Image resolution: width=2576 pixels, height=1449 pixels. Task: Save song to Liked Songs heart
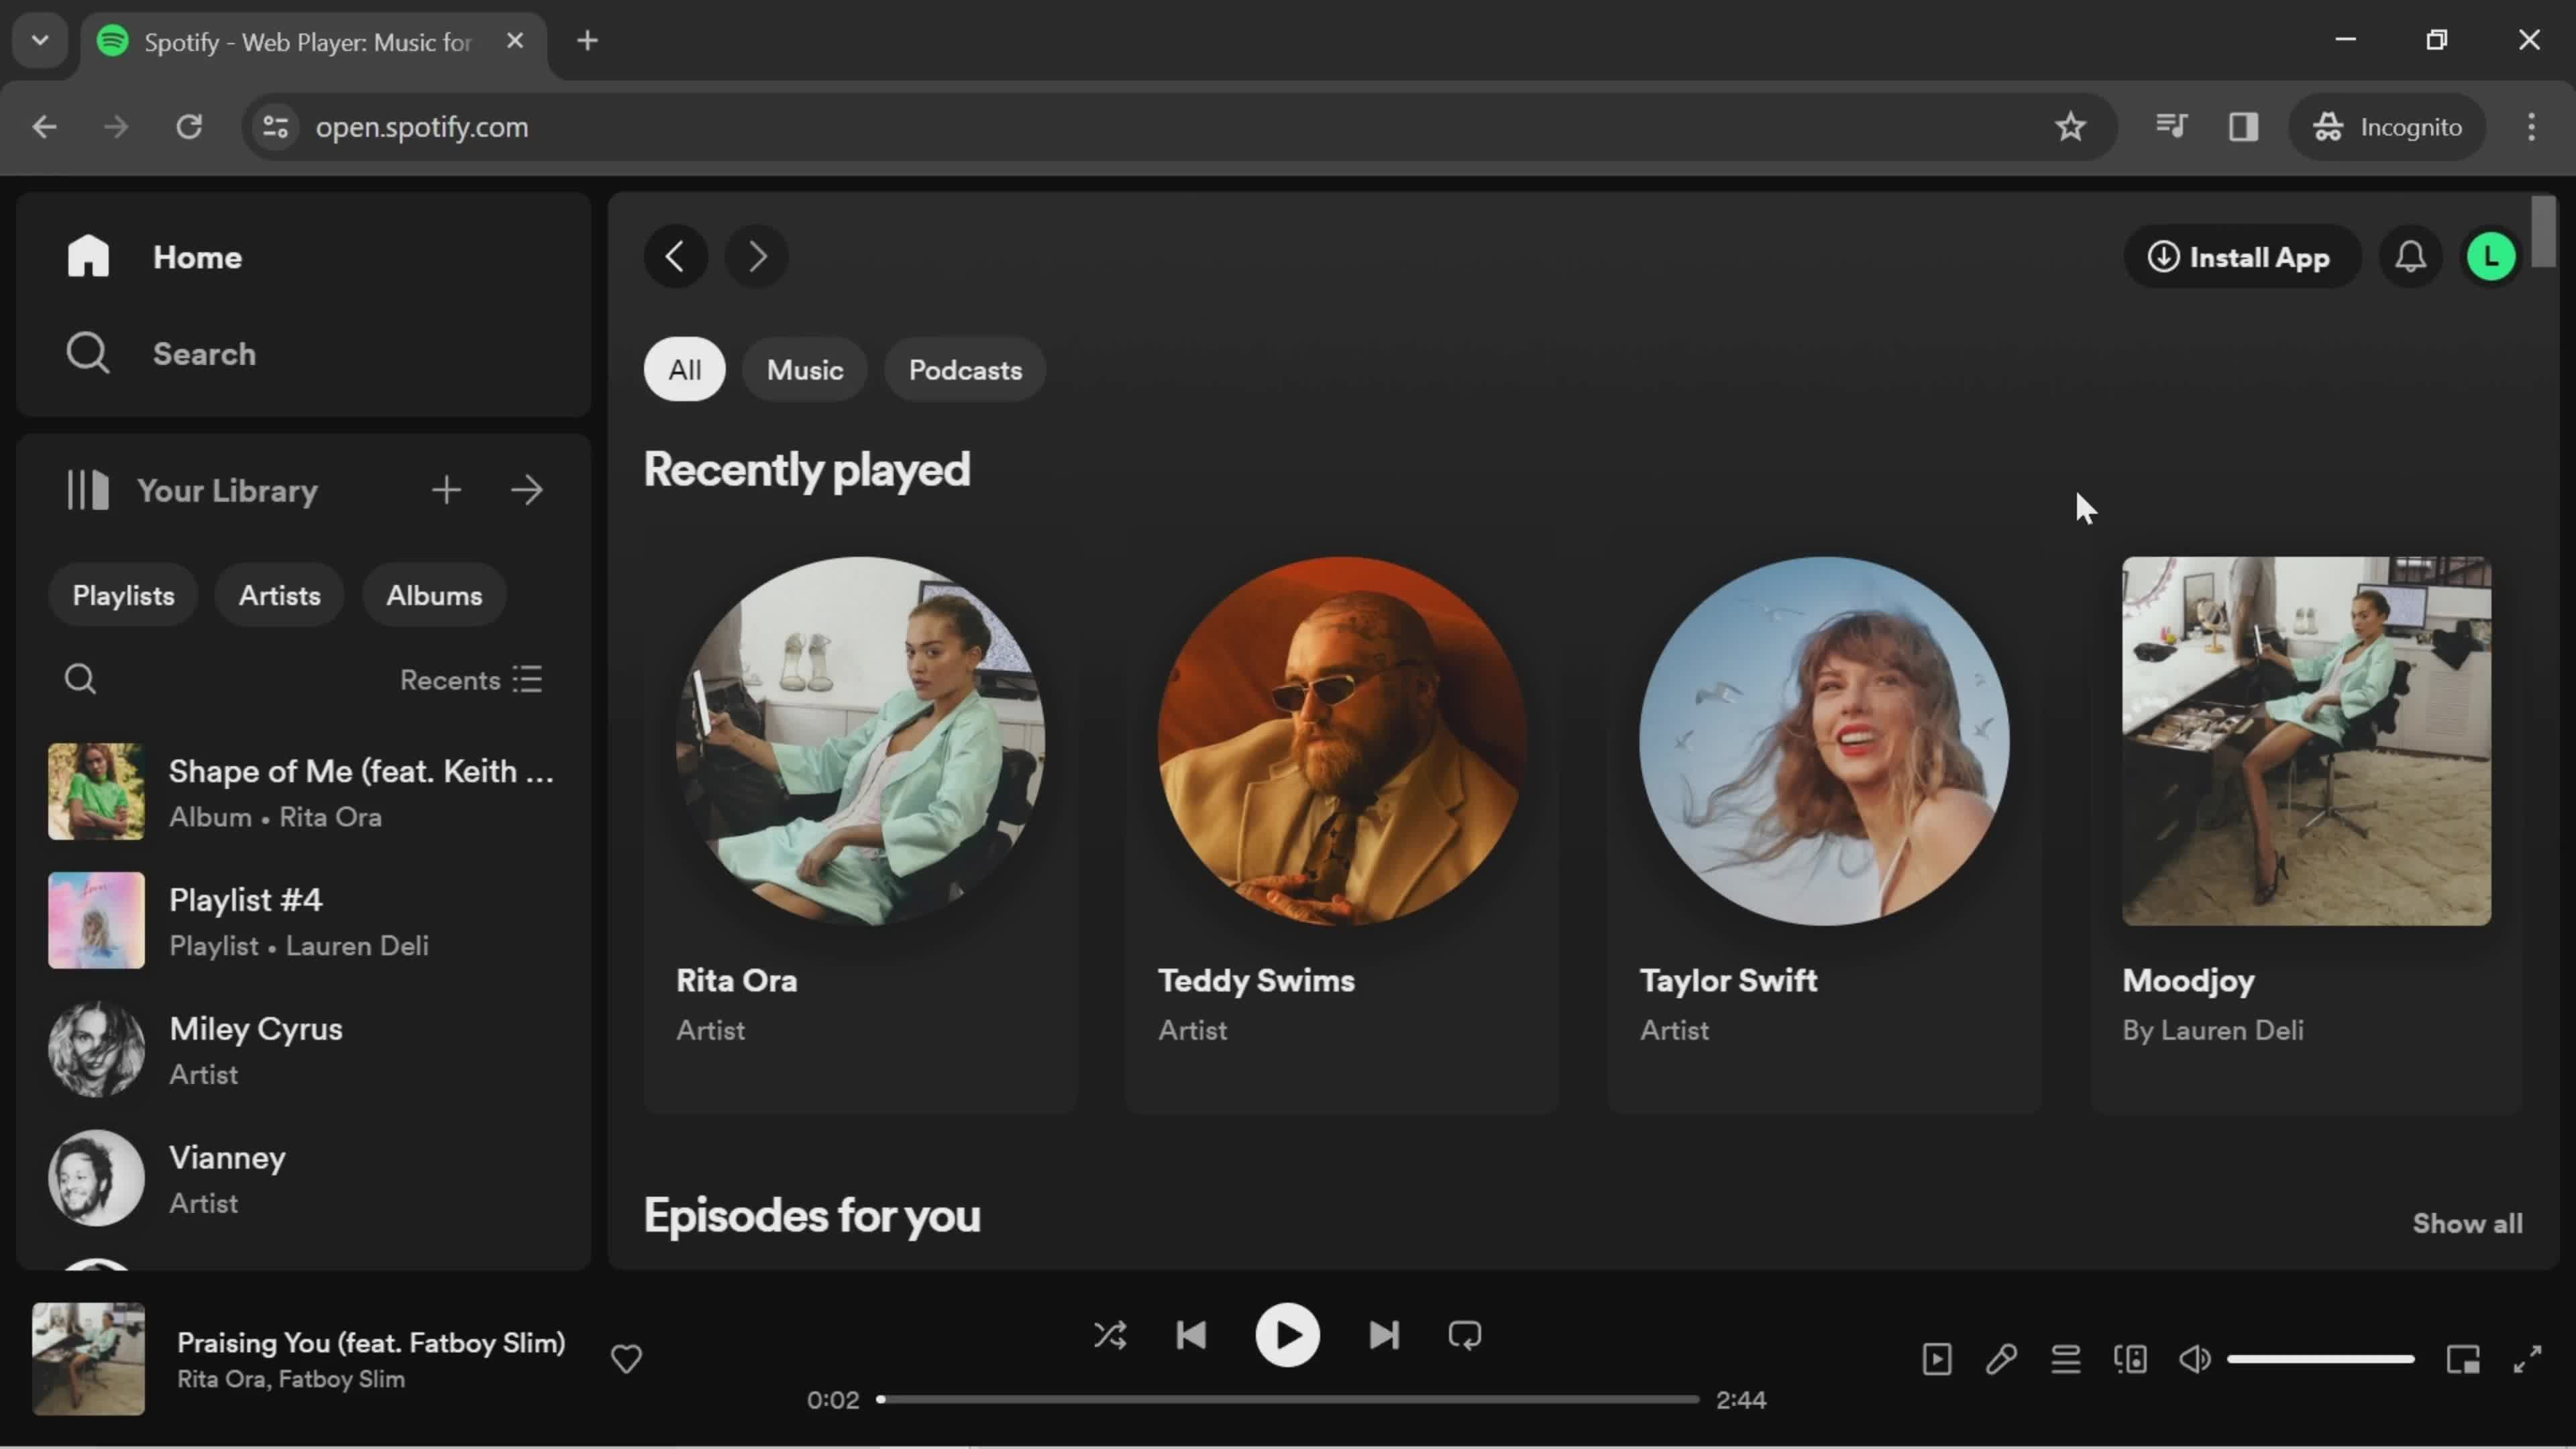[x=626, y=1359]
